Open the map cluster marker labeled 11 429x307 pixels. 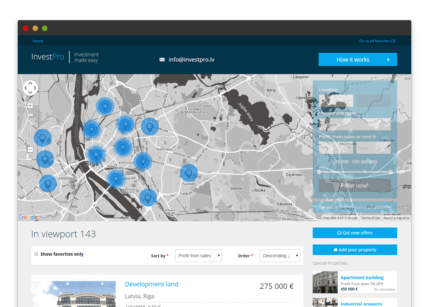pyautogui.click(x=91, y=129)
